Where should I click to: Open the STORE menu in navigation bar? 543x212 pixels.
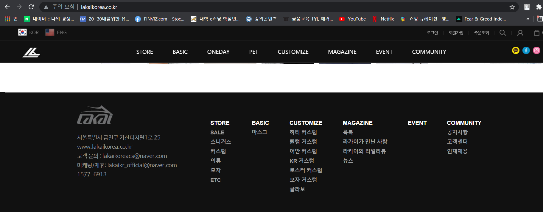(x=144, y=52)
